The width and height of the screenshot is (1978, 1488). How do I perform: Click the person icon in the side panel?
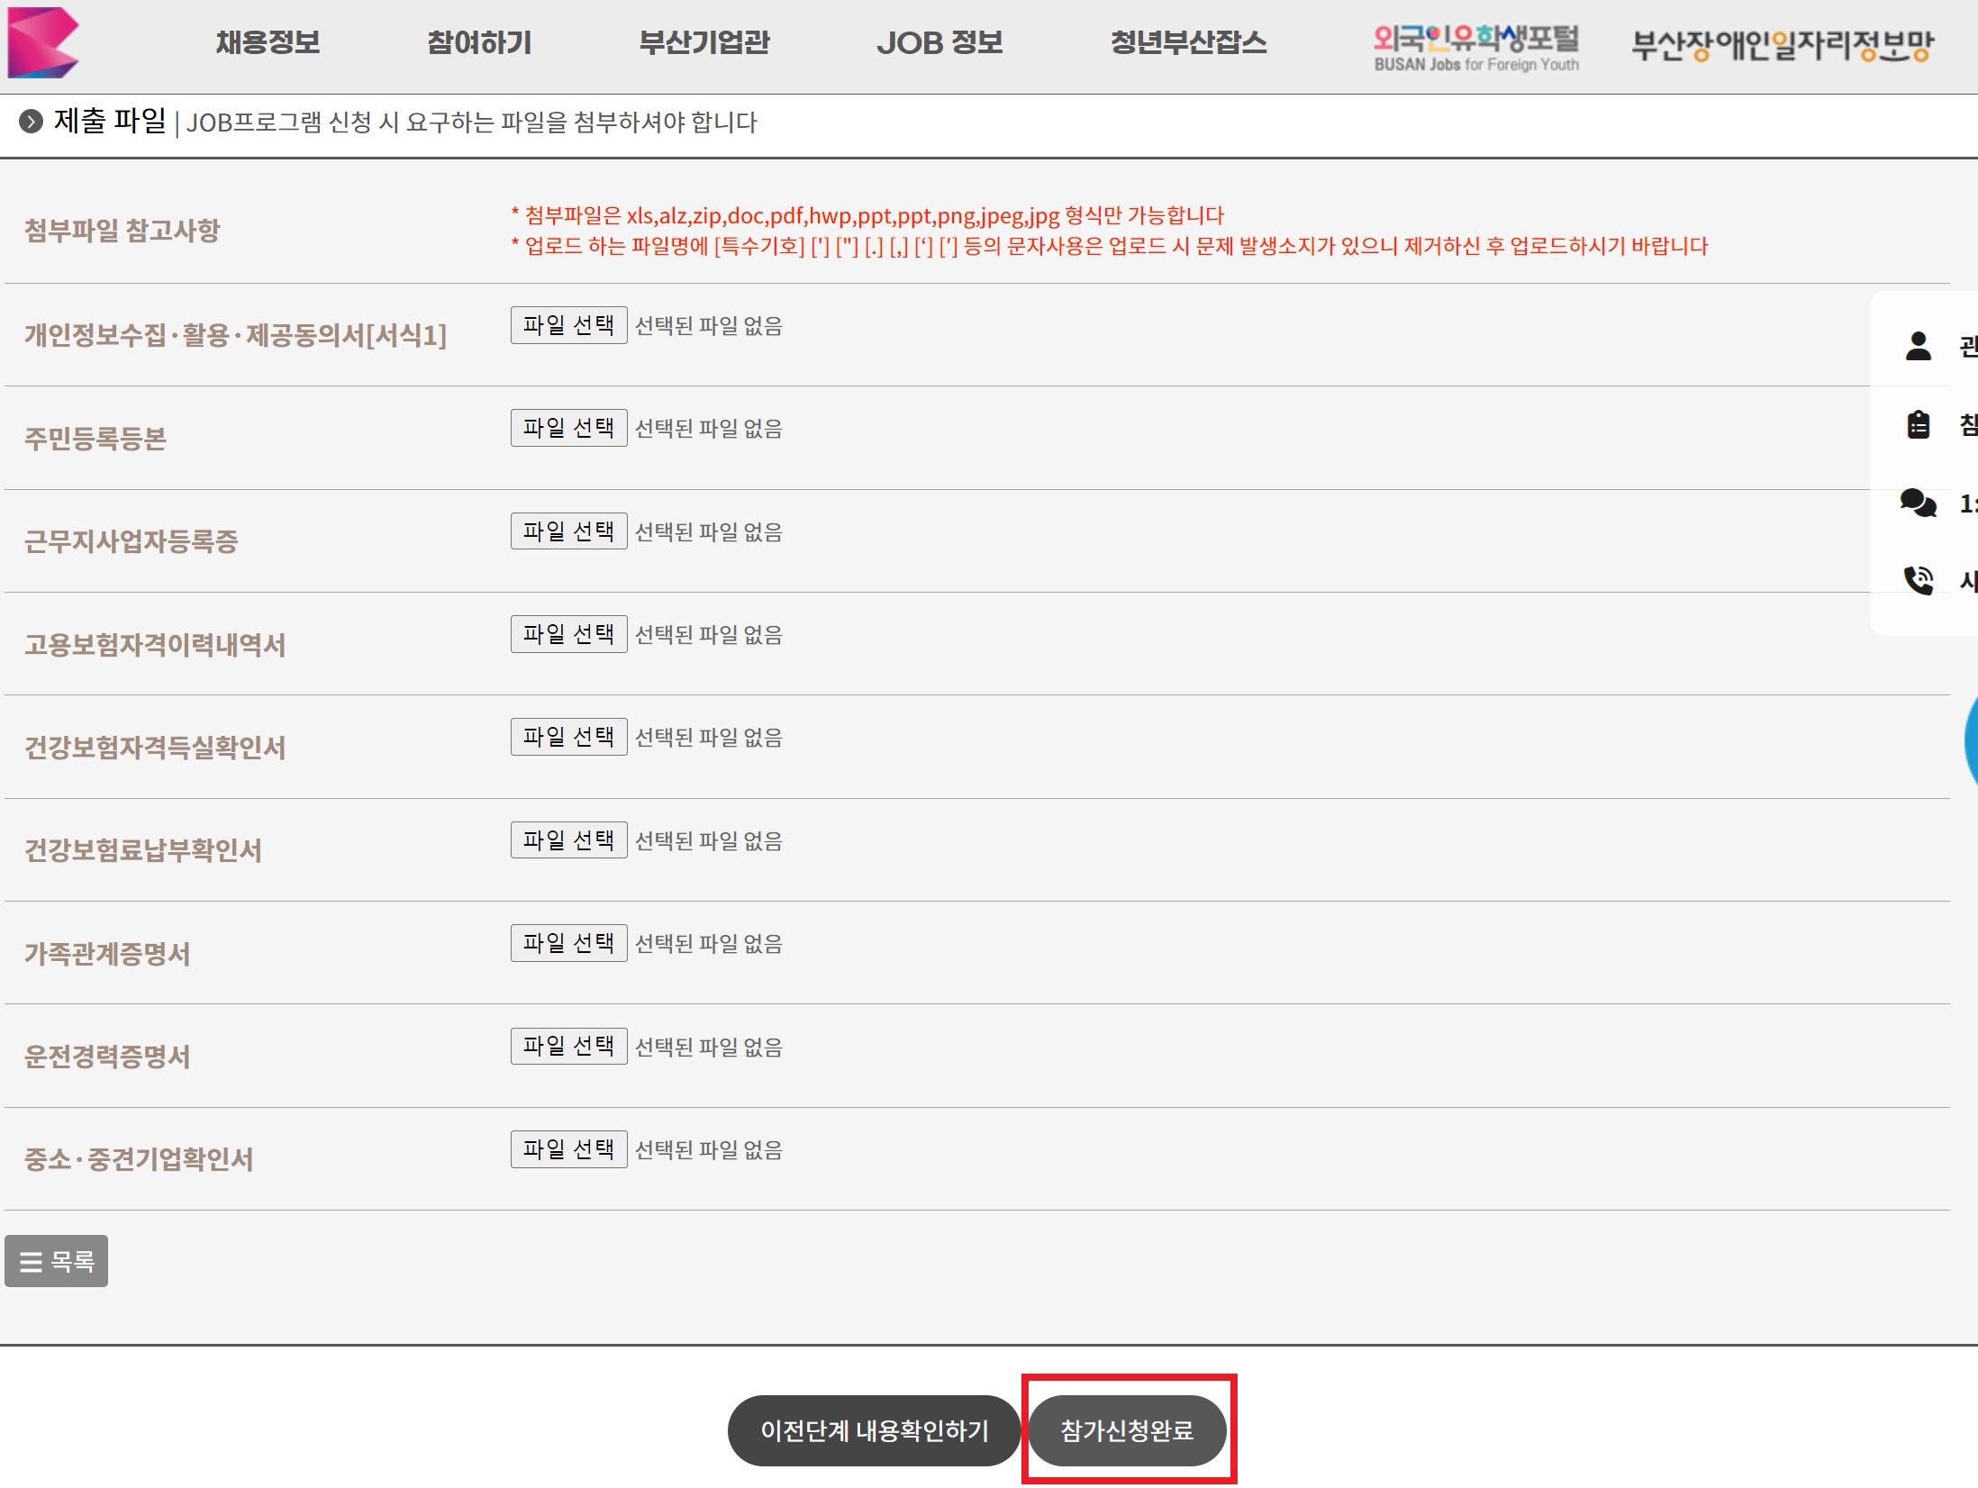coord(1918,346)
